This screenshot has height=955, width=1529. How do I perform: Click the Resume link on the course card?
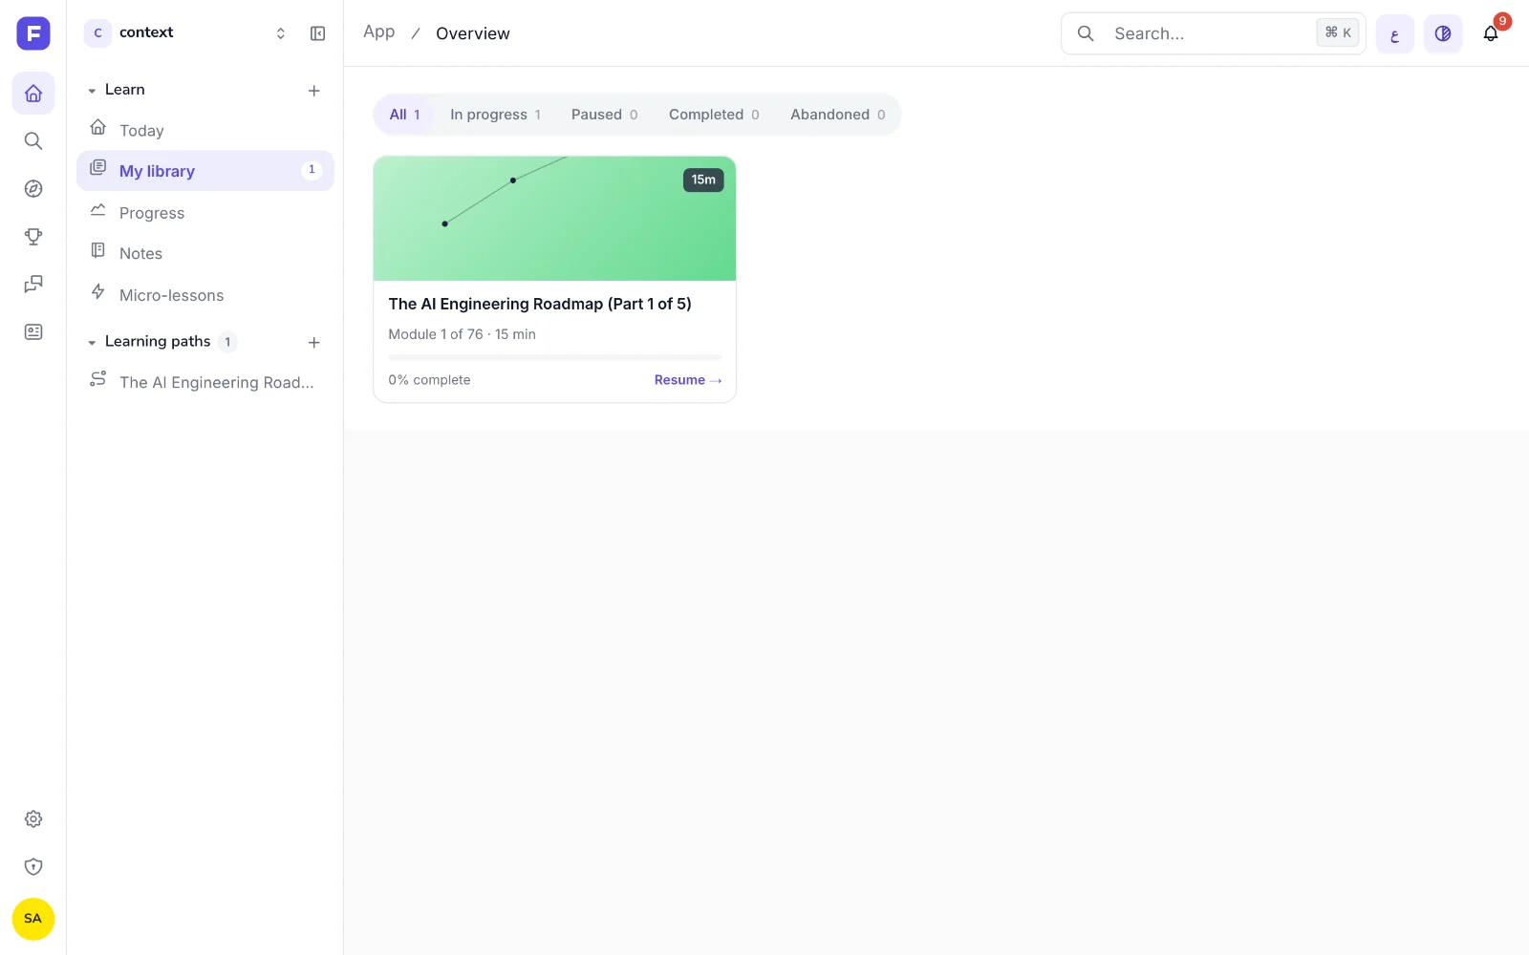(687, 380)
